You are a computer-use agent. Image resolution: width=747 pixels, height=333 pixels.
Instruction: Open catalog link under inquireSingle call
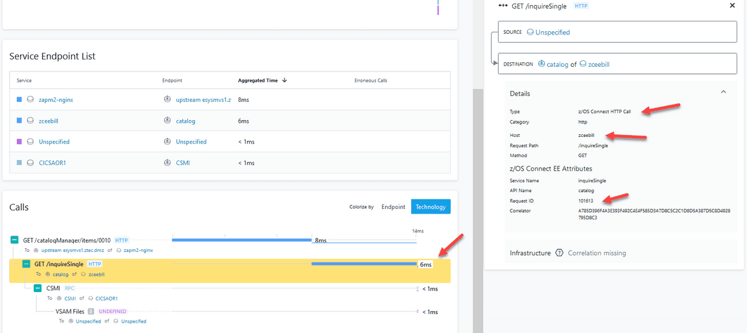coord(61,275)
